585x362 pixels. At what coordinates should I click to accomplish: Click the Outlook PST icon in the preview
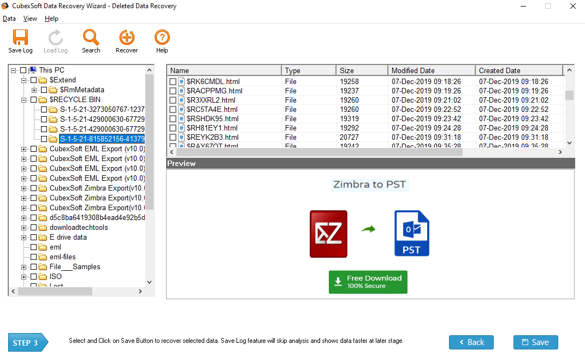click(x=411, y=234)
